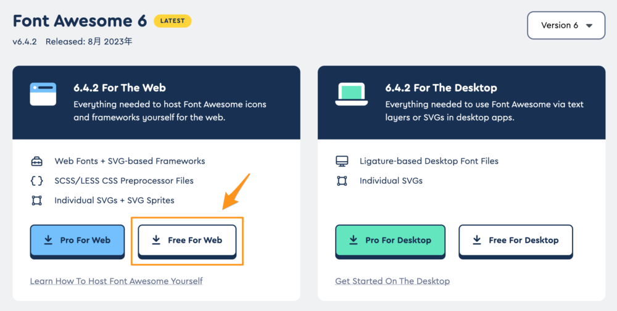Click download arrow icon in Free For Desktop

click(477, 240)
